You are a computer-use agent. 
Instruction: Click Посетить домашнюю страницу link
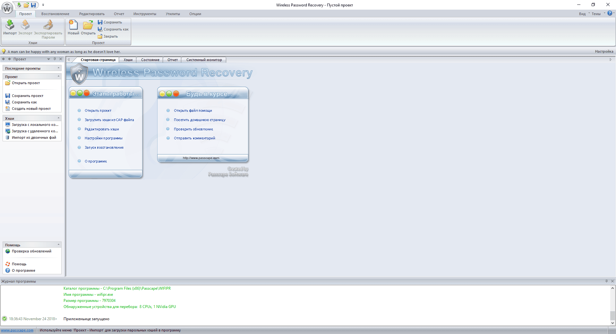pyautogui.click(x=200, y=120)
